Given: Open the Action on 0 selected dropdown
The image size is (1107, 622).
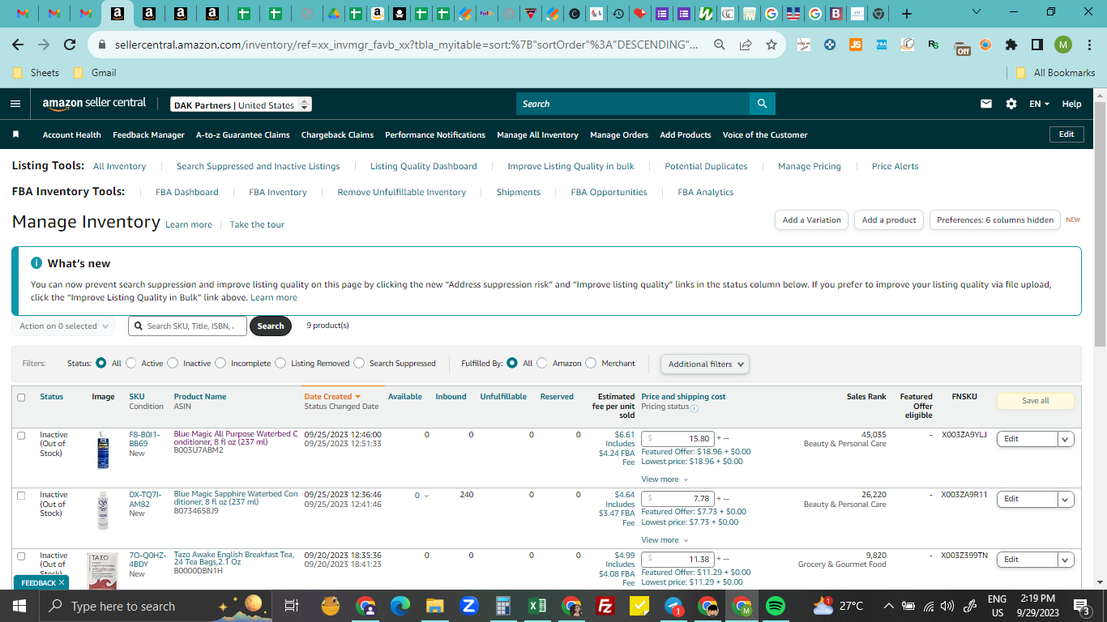Looking at the screenshot, I should 63,326.
